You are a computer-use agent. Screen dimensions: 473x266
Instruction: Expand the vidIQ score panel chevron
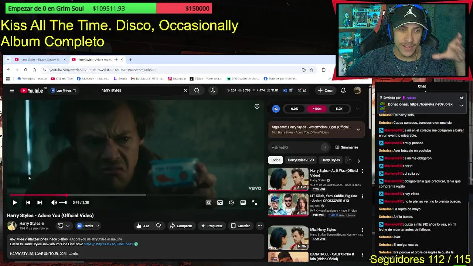[x=357, y=109]
